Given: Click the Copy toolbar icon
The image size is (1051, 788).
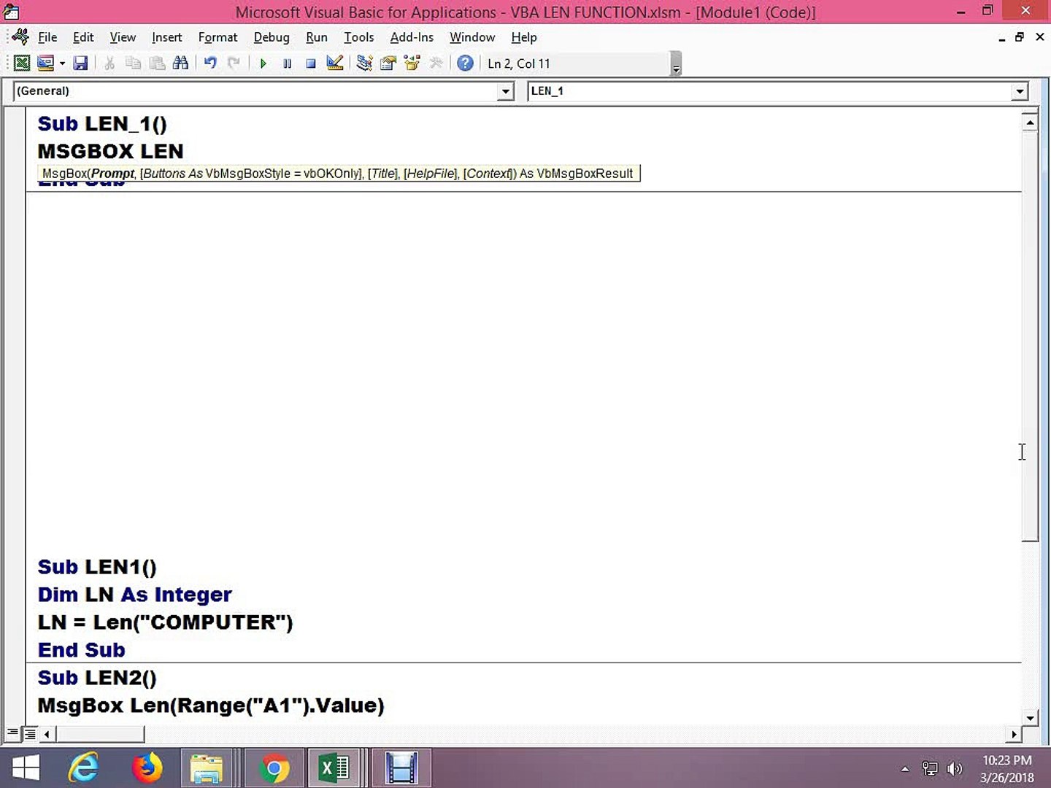Looking at the screenshot, I should point(133,63).
